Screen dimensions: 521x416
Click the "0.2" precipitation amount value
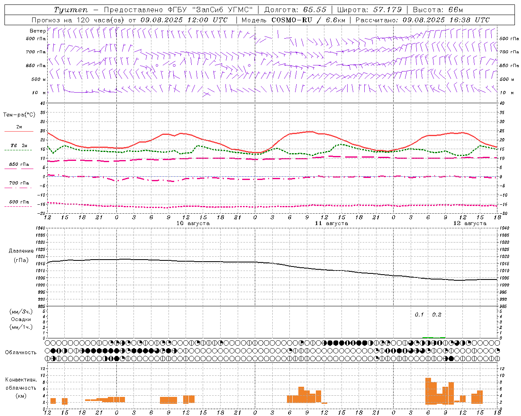(437, 315)
